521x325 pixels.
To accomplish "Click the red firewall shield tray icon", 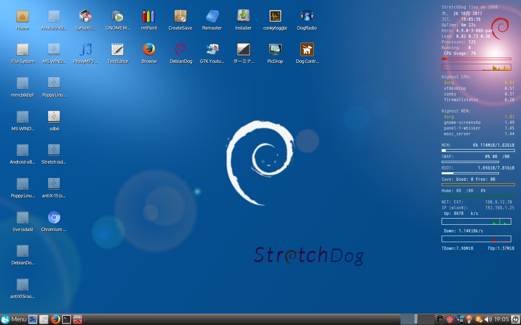I will 450,319.
